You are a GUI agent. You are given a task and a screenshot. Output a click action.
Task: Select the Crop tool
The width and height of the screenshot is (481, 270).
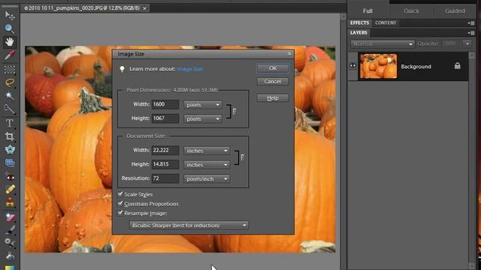pyautogui.click(x=10, y=136)
